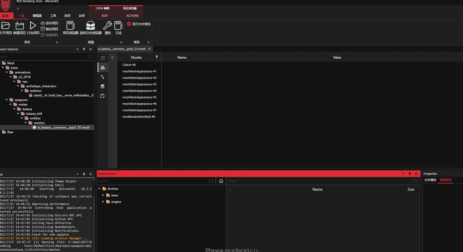
Task: Open project with the folder icon
Action: [5, 26]
